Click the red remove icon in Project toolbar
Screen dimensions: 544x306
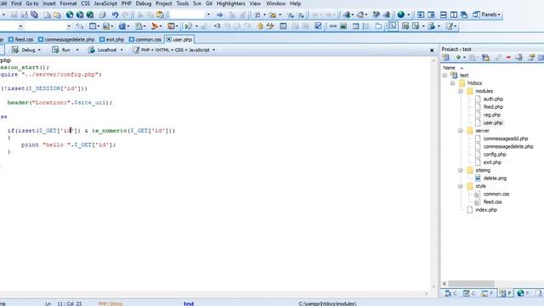point(508,58)
